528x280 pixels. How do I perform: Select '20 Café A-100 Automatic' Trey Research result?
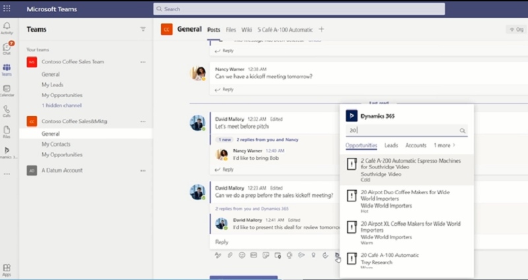pos(407,260)
